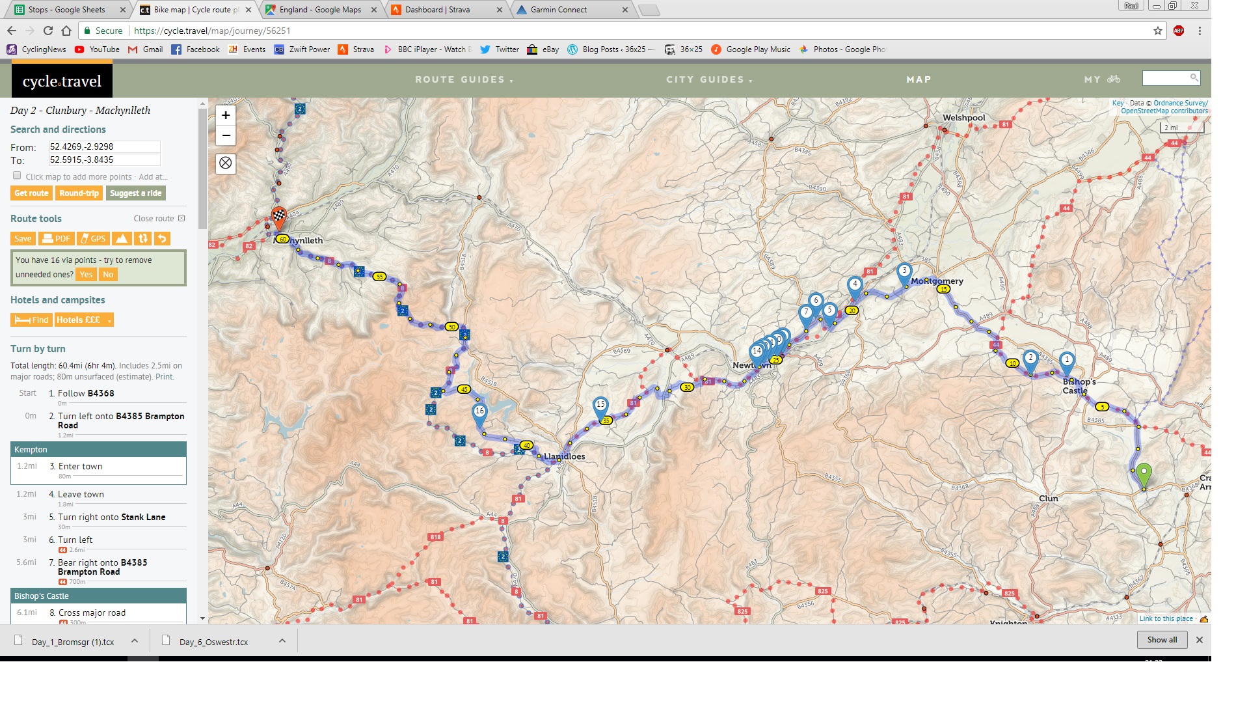
Task: Open the City Guides menu
Action: click(x=709, y=79)
